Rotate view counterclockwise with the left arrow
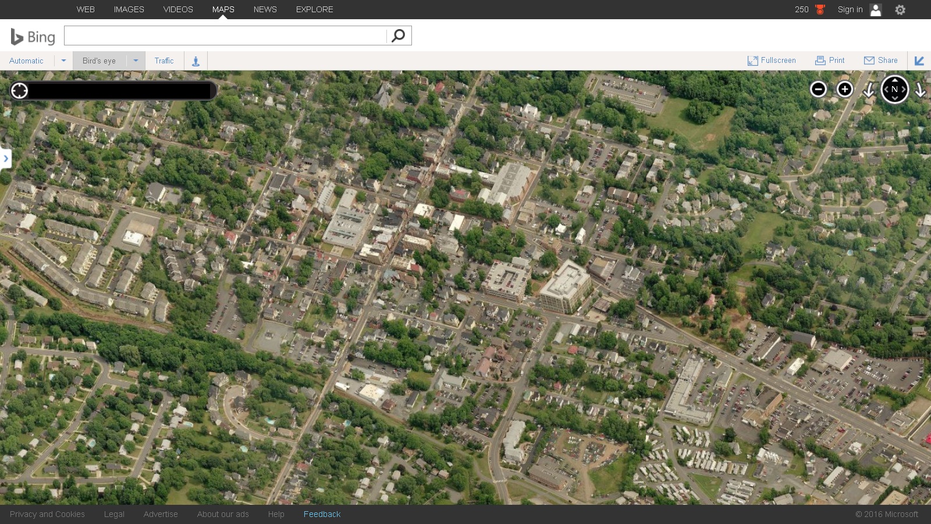Screen dimensions: 931x524 (869, 90)
